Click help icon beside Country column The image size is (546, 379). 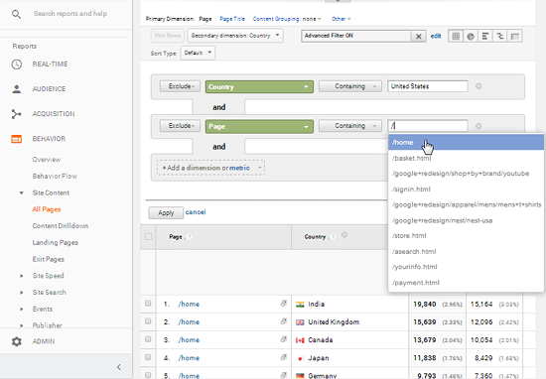coord(333,237)
